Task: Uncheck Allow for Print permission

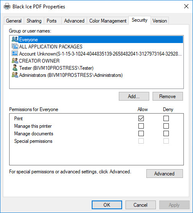Action: coord(141,119)
